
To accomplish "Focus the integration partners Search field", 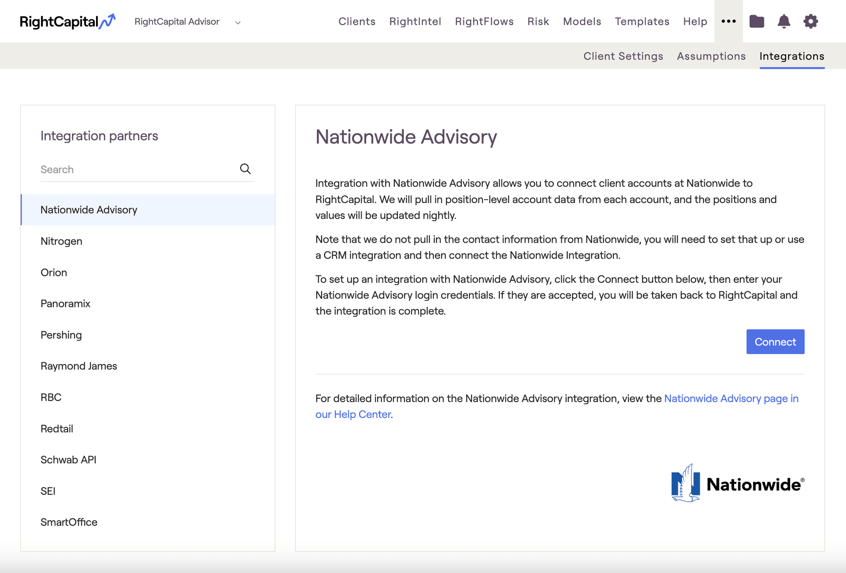I will click(x=148, y=170).
